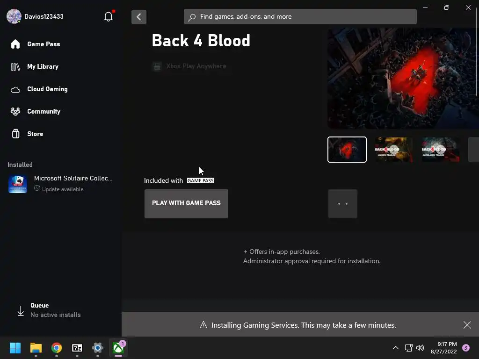The image size is (479, 359).
Task: Open the Davios123433 profile avatar
Action: pos(14,16)
